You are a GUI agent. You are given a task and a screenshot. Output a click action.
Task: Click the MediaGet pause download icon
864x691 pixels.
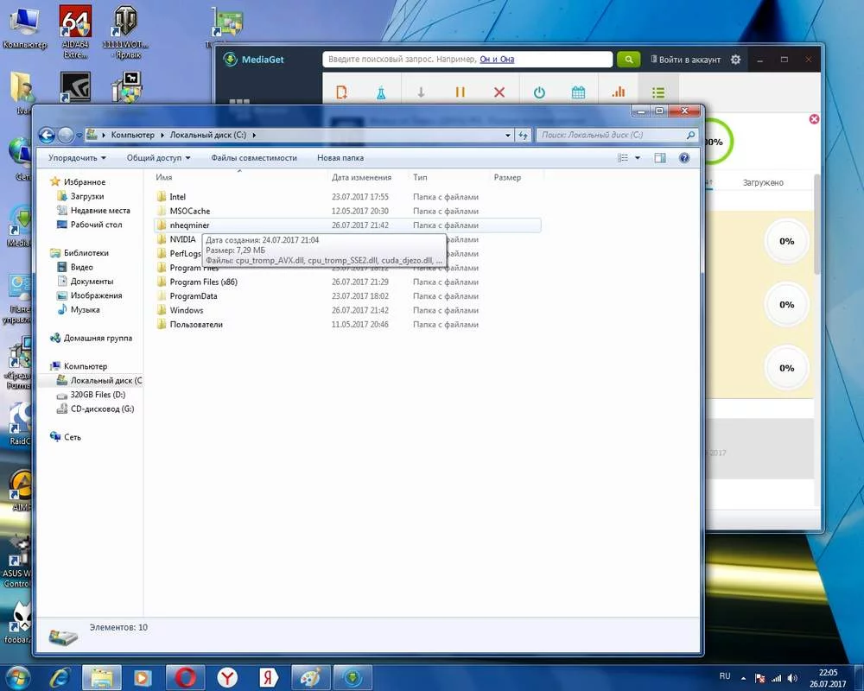(x=460, y=92)
